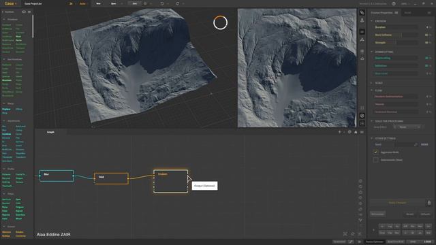Check the Deterministic (Slow) checkbox
The height and width of the screenshot is (245, 436).
(376, 160)
